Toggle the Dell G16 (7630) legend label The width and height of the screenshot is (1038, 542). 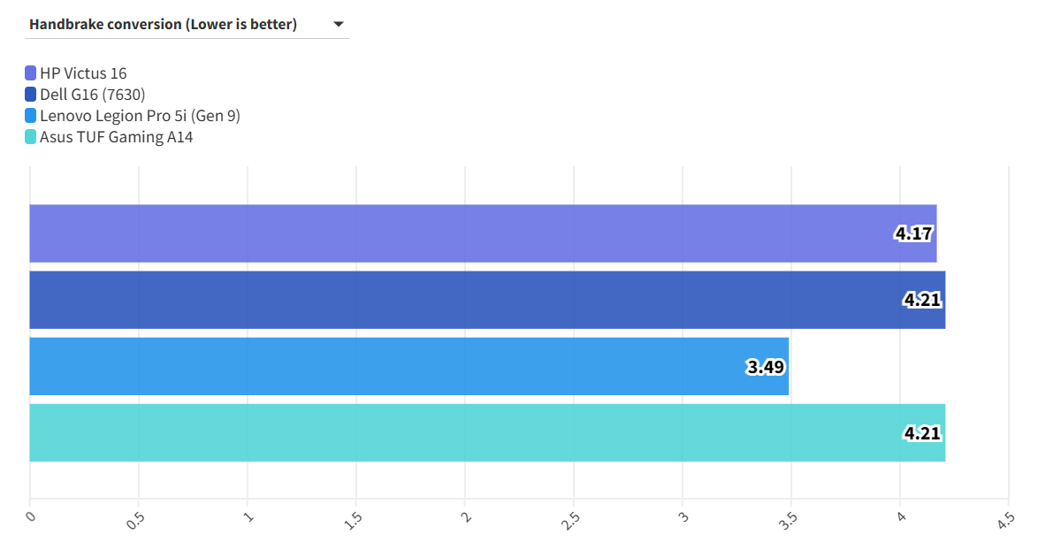(x=92, y=95)
